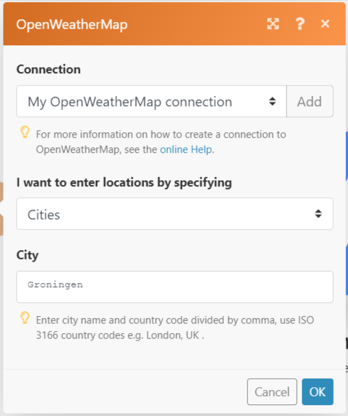Viewport: 348px width, 416px height.
Task: Close the OpenWeatherMap dialog with X
Action: point(325,23)
